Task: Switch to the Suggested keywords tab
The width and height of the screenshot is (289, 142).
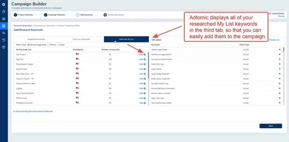Action: pos(36,39)
